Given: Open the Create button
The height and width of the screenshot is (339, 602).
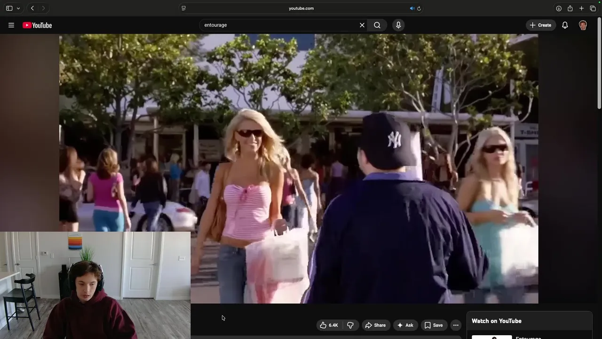Looking at the screenshot, I should (540, 25).
